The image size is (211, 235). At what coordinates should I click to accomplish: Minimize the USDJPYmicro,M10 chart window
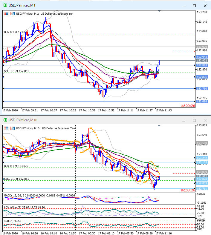(x=184, y=120)
